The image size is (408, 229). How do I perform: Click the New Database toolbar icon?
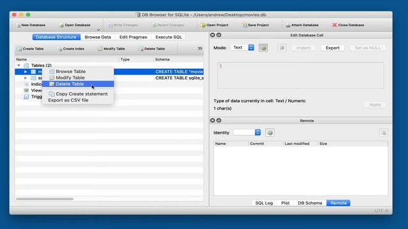(x=18, y=25)
